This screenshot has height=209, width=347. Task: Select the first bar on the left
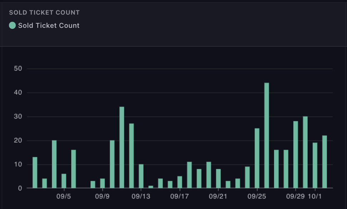[x=35, y=173]
